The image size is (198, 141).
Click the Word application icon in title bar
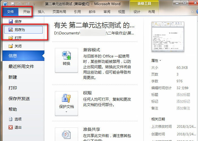click(5, 4)
